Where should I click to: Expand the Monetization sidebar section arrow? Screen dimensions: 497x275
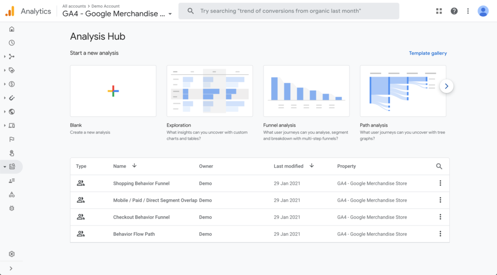point(5,84)
